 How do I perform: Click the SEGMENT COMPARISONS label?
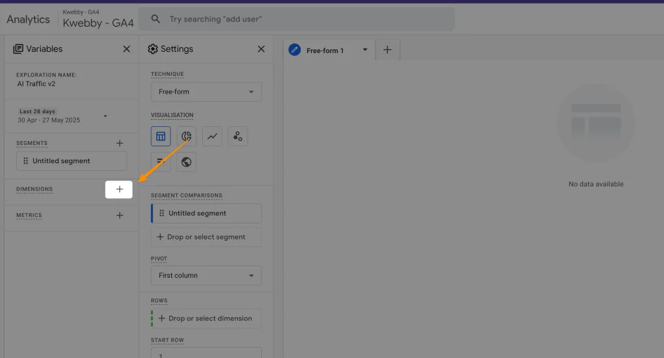(186, 196)
